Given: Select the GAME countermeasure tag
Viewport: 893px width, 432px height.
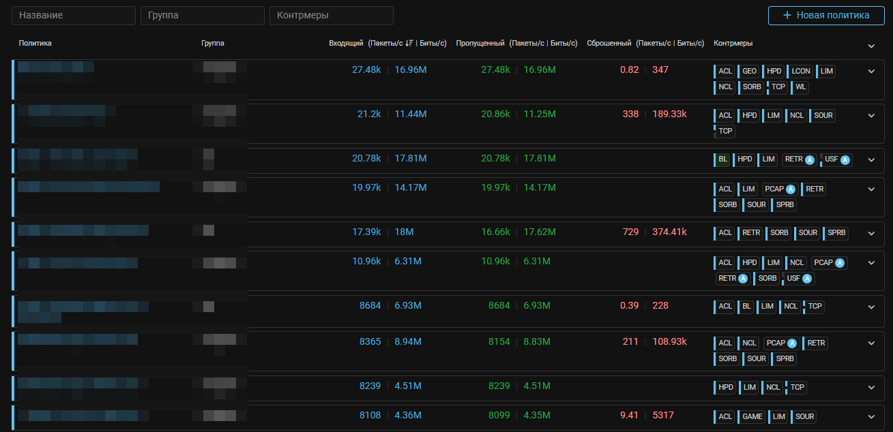Looking at the screenshot, I should click(752, 417).
